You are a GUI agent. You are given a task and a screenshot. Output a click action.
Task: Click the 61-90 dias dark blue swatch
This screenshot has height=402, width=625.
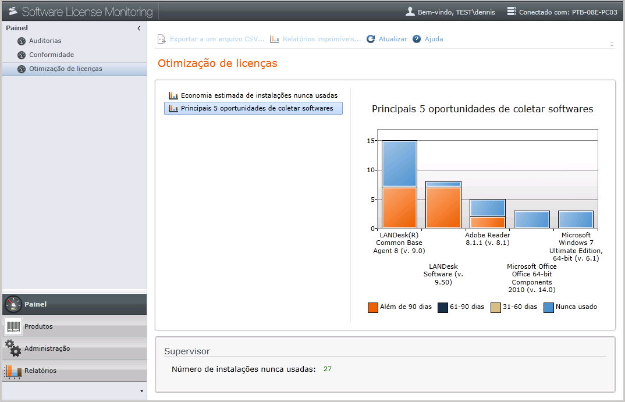pos(443,308)
